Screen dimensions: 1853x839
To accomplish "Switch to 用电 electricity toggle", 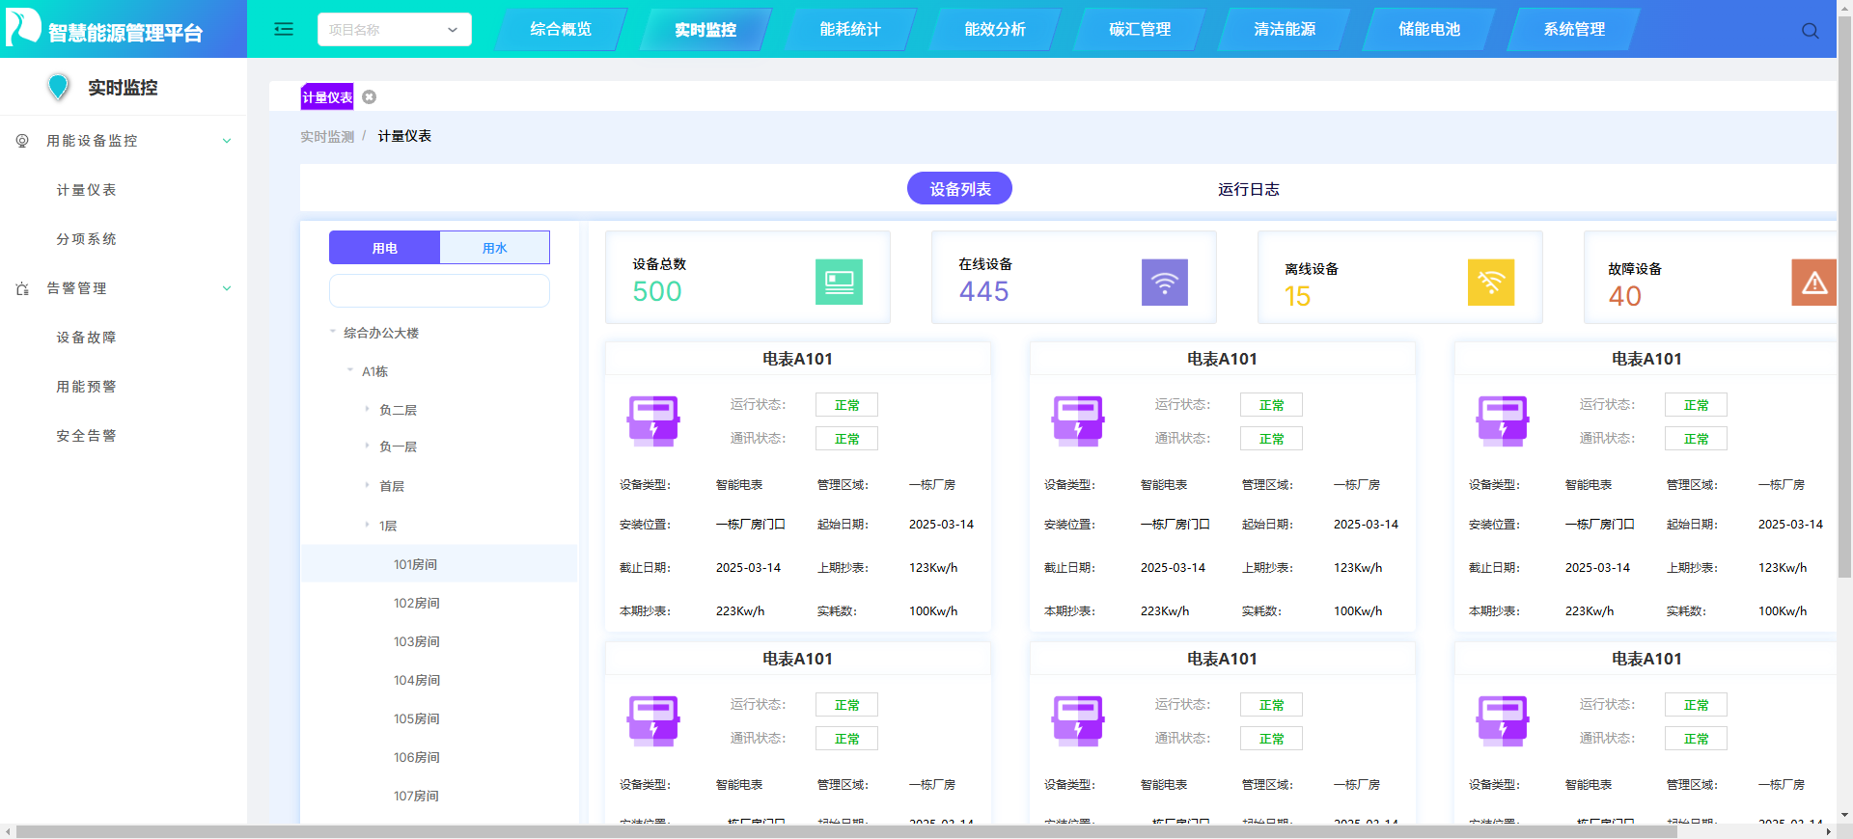I will [x=384, y=248].
